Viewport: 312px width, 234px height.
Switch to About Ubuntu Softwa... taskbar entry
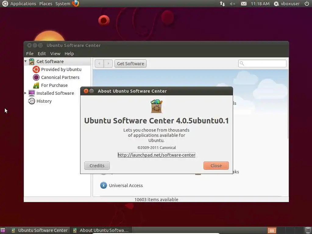pyautogui.click(x=101, y=230)
